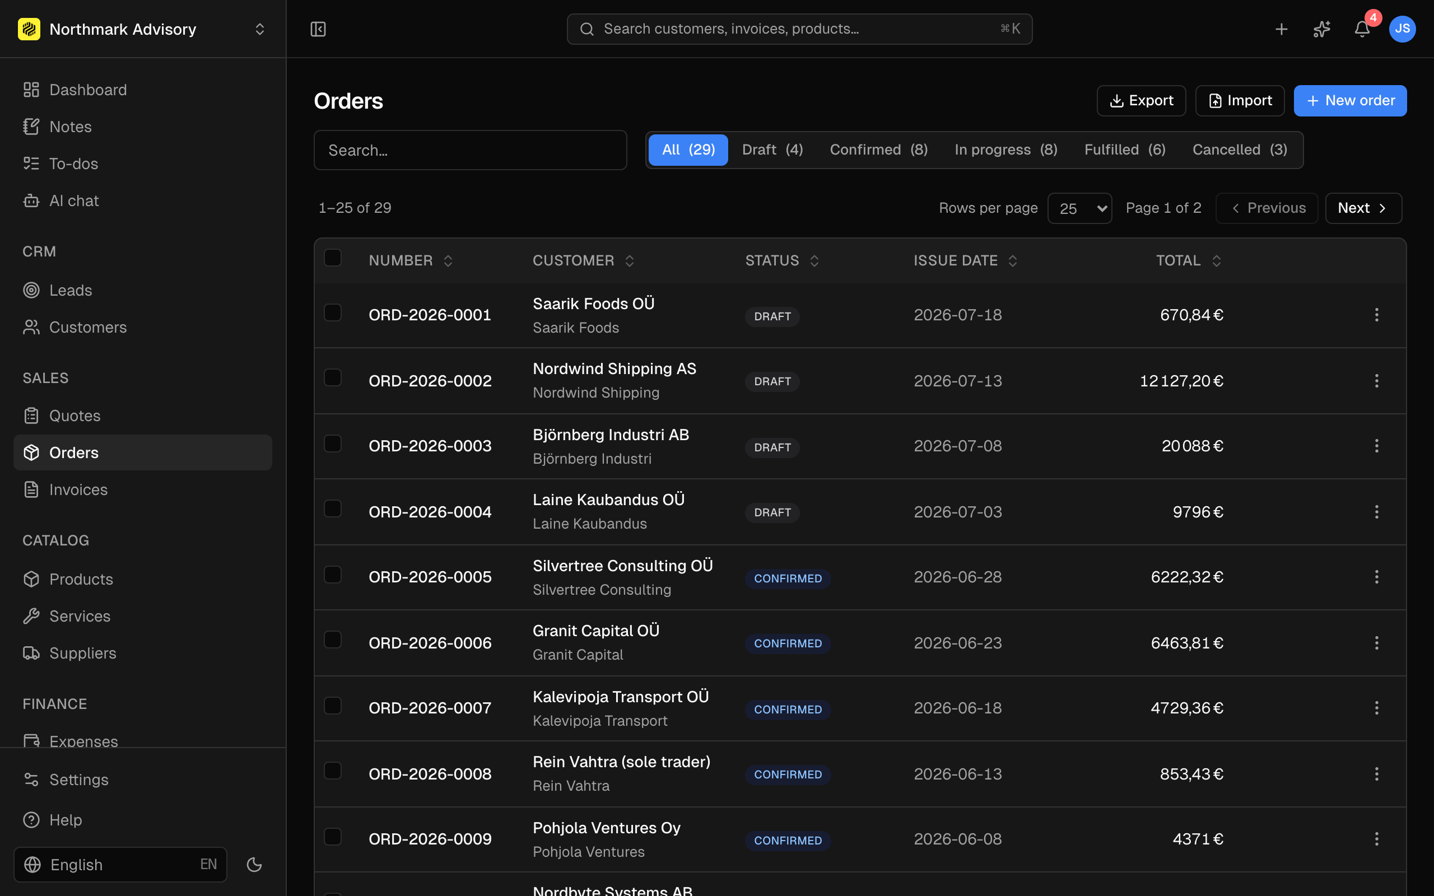Open Help in the sidebar
This screenshot has height=896, width=1434.
pyautogui.click(x=142, y=819)
